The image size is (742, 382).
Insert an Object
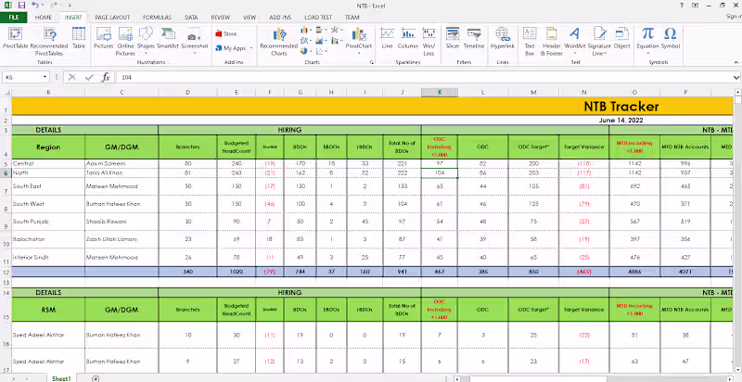coord(621,38)
